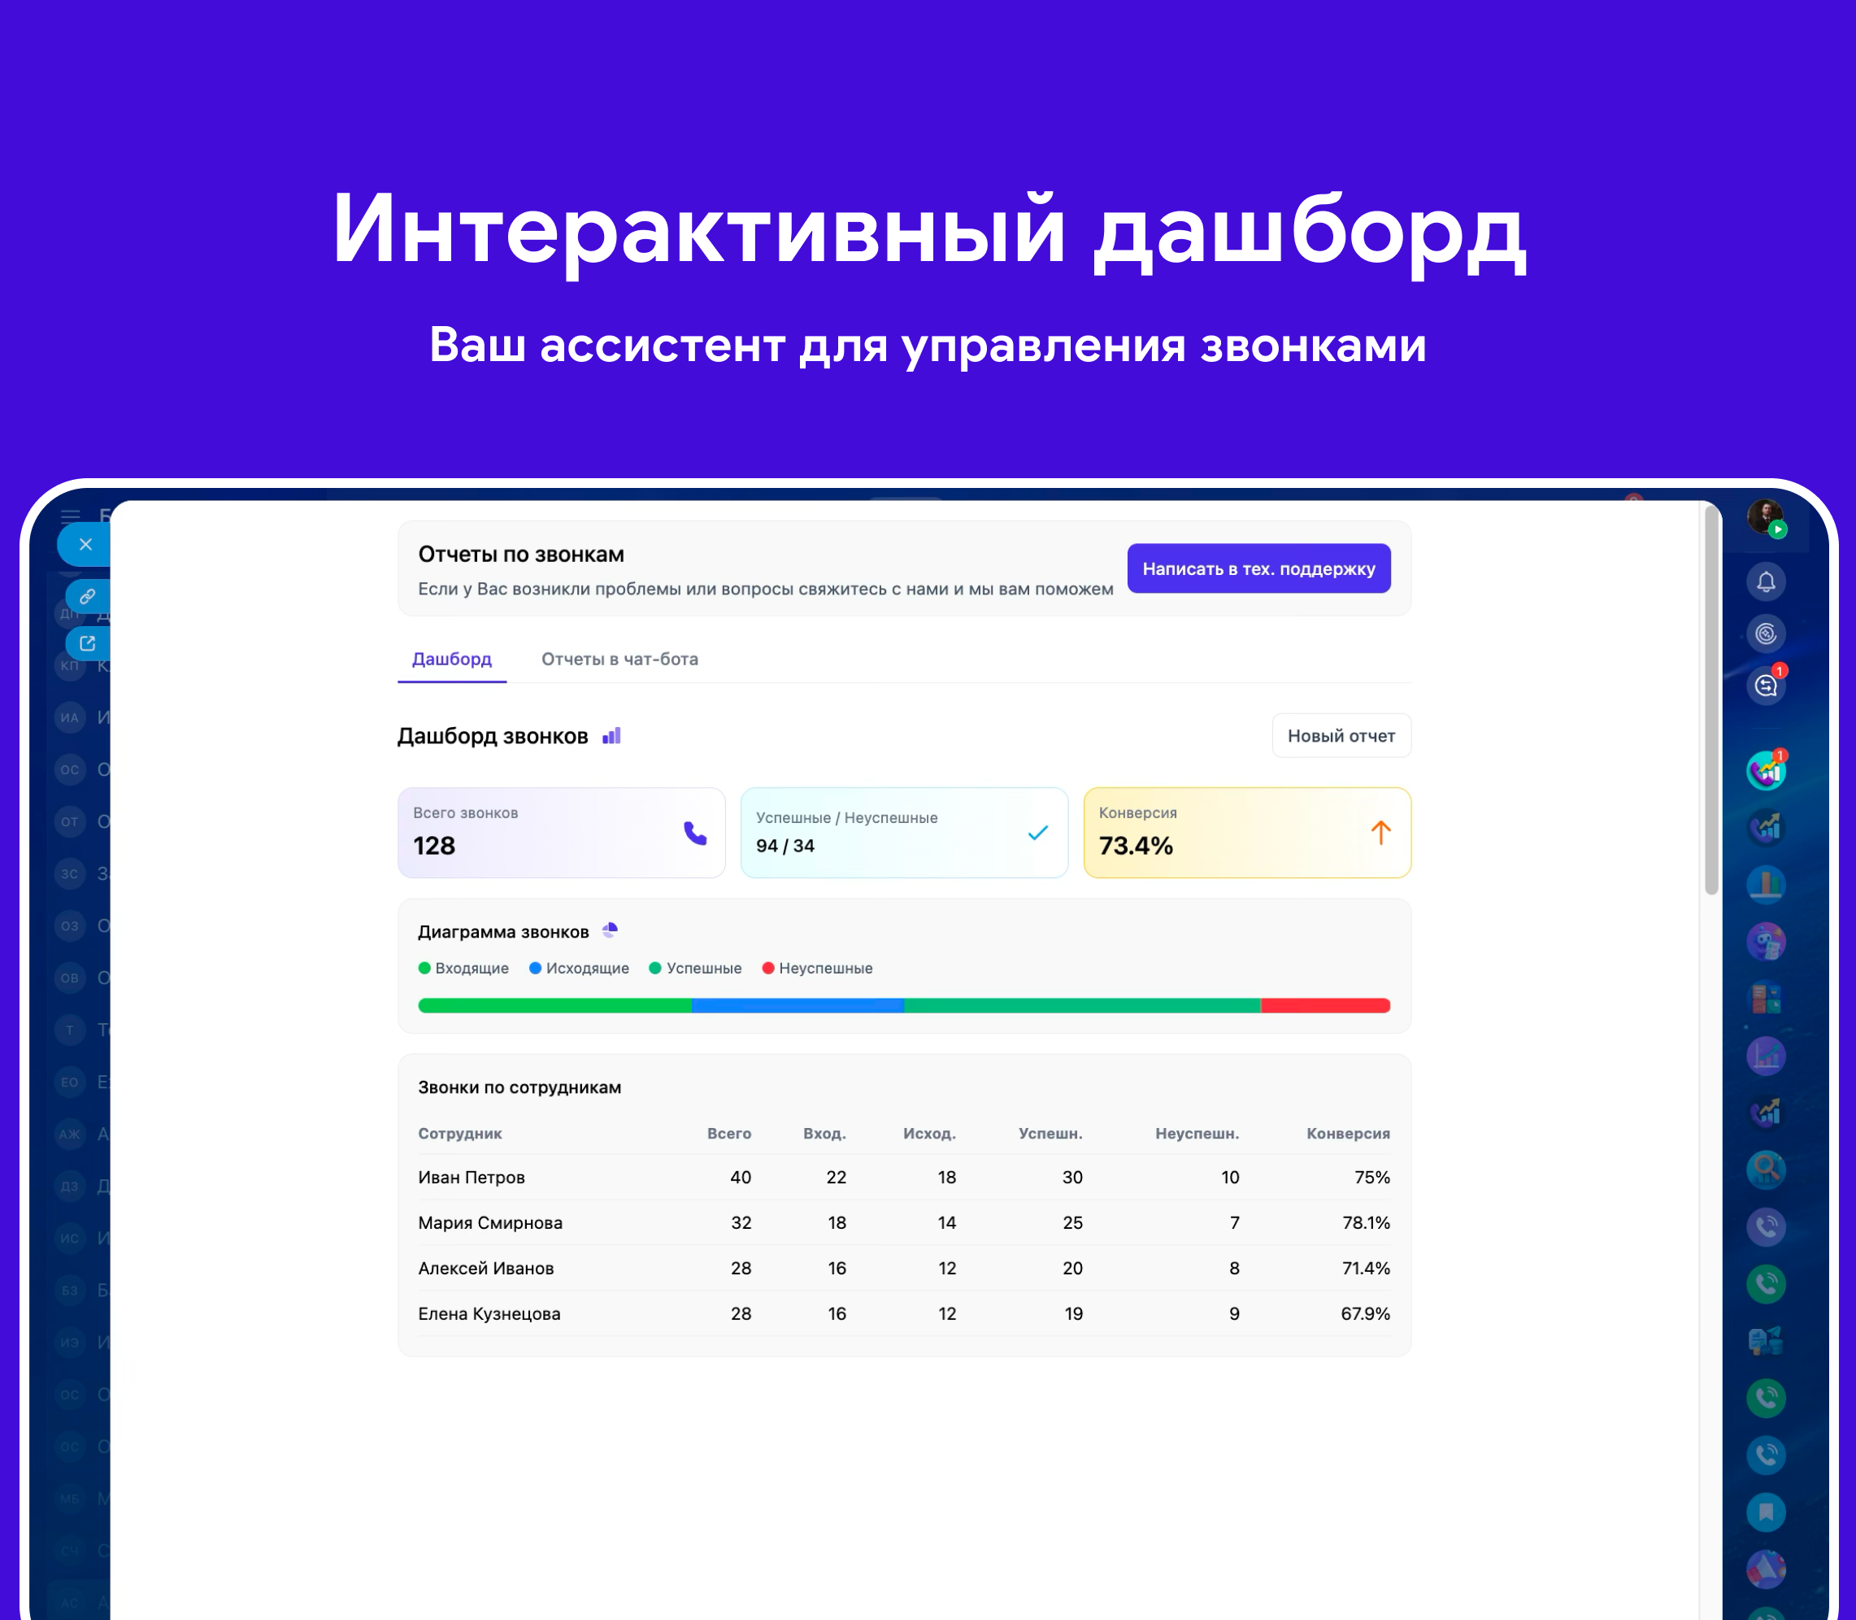Click the bar chart app icon in sidebar

(1766, 884)
